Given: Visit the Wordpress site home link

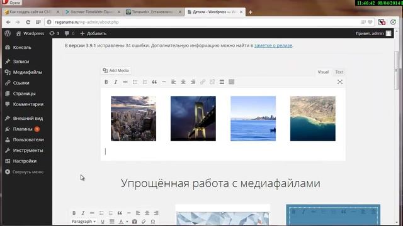Looking at the screenshot, I should tap(30, 33).
